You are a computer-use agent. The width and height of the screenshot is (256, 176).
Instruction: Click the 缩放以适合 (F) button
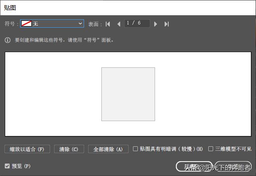click(27, 149)
